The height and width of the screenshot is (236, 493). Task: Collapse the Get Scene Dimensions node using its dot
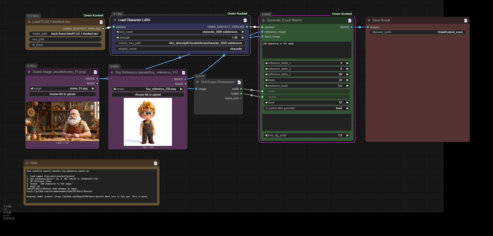197,82
